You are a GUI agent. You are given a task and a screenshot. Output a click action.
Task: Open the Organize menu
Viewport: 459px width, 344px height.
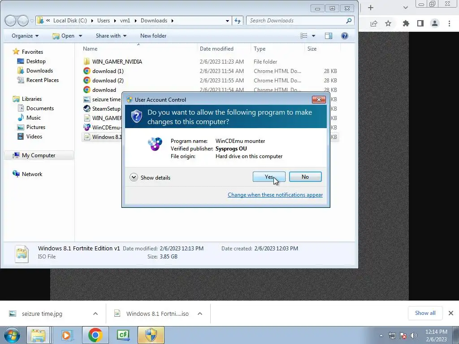[25, 36]
